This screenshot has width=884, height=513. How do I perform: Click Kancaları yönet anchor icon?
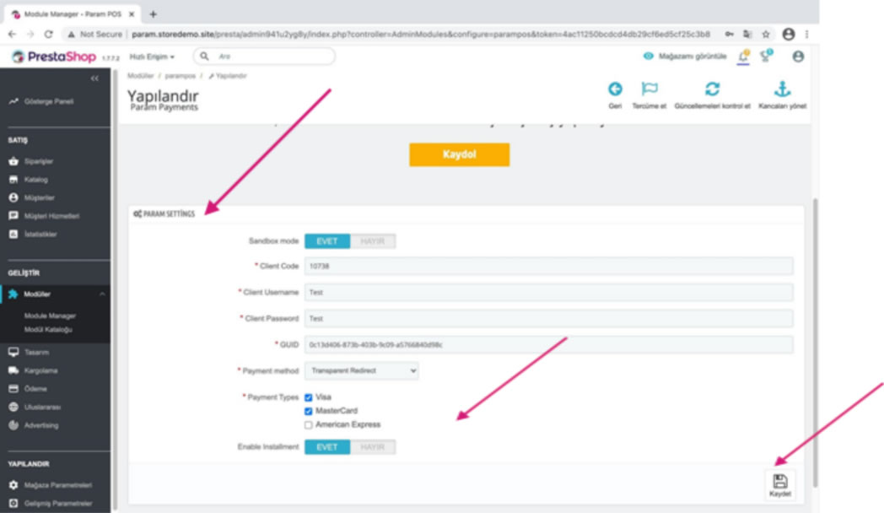782,89
